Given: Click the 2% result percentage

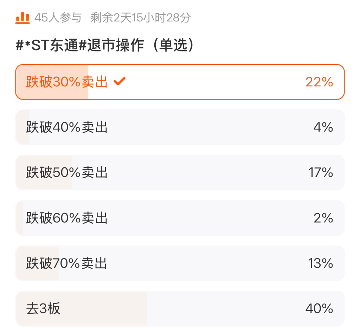Looking at the screenshot, I should click(323, 218).
